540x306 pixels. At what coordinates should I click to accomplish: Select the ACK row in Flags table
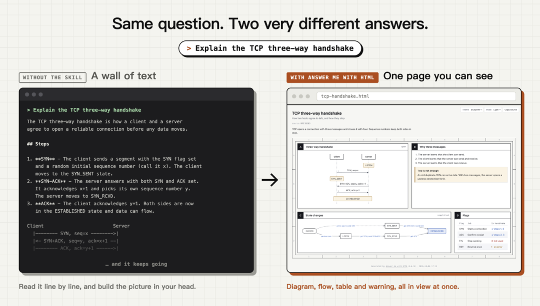[482, 235]
